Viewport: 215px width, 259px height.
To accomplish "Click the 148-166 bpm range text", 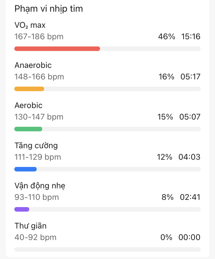I will (x=39, y=77).
